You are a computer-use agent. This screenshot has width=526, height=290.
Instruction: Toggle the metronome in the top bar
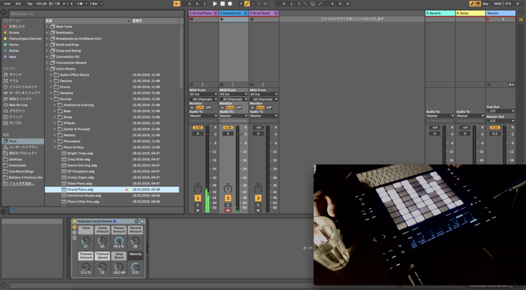79,4
